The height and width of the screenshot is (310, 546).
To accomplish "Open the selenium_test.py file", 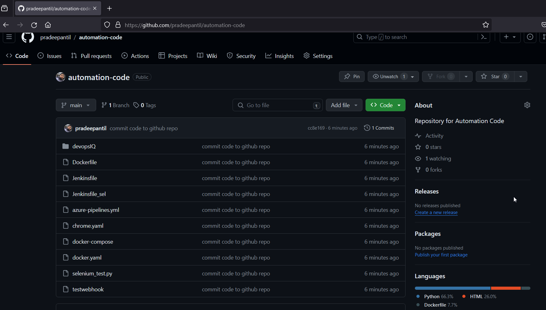I will [x=92, y=273].
